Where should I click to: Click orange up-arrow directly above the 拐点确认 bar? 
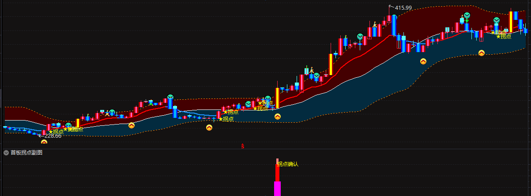coord(278,117)
